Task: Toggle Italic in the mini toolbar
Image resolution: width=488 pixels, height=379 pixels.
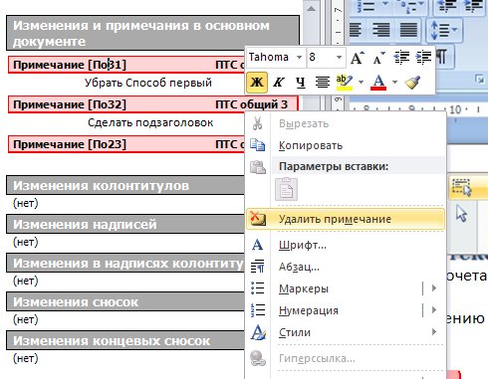Action: (279, 82)
